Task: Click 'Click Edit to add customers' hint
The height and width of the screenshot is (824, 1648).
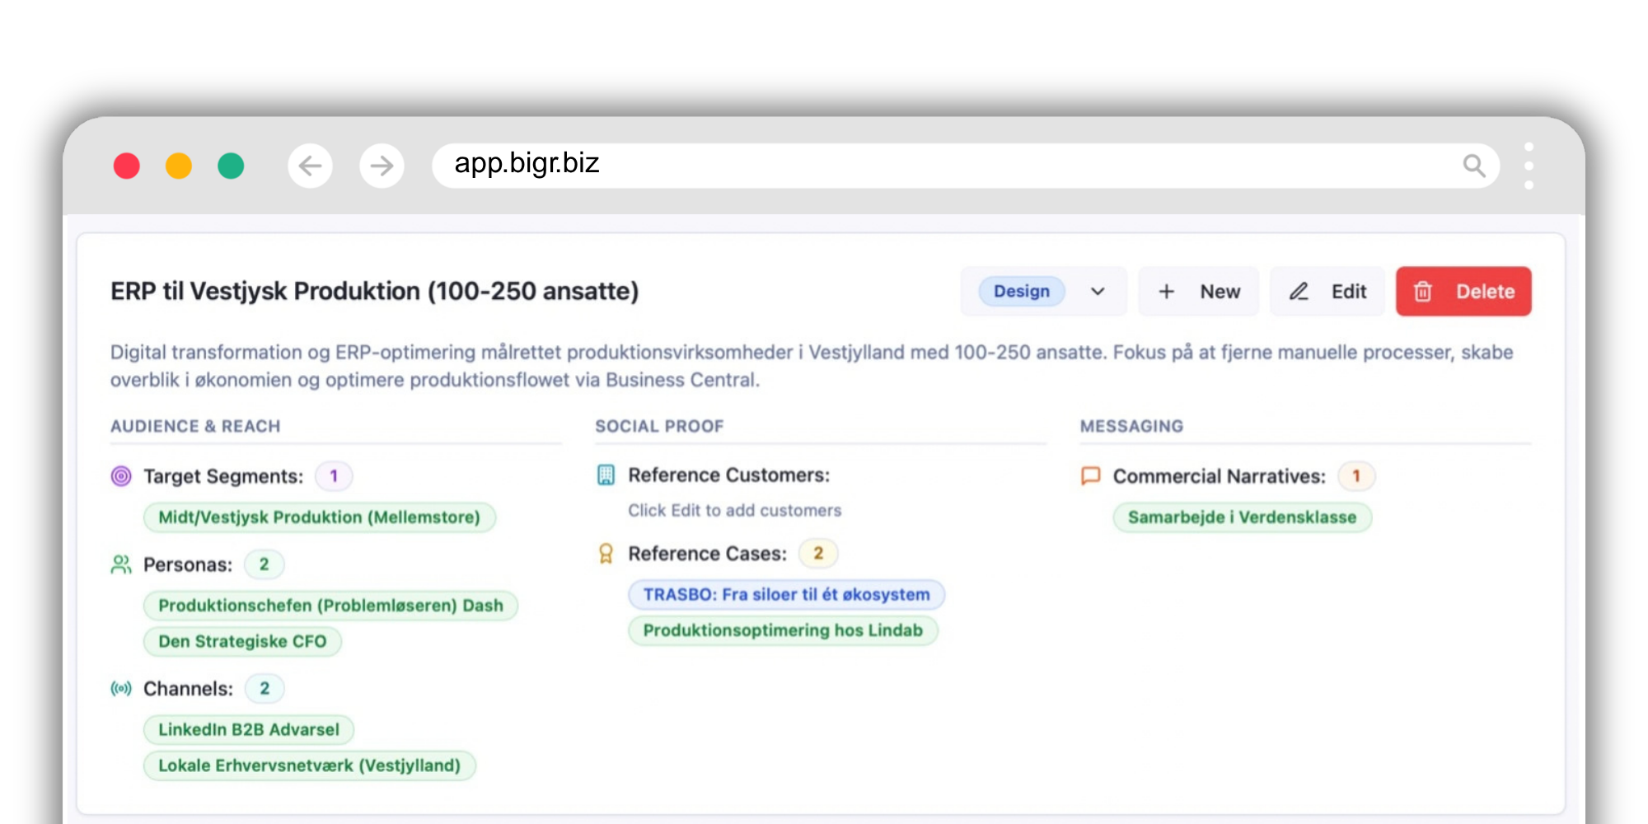Action: pyautogui.click(x=735, y=511)
